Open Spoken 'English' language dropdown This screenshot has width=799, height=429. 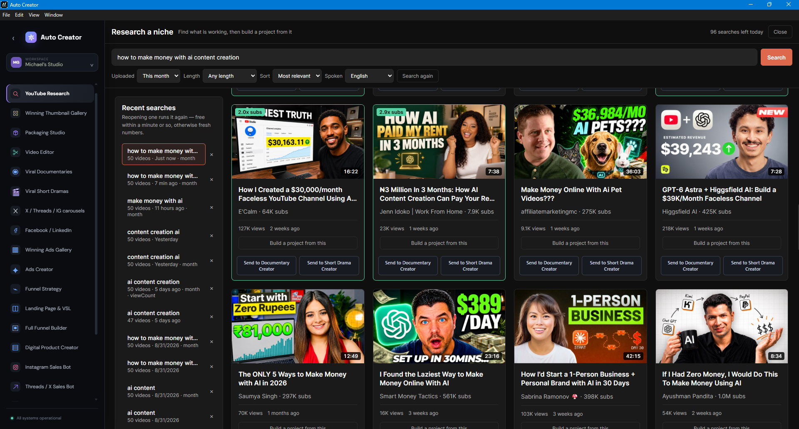click(370, 76)
